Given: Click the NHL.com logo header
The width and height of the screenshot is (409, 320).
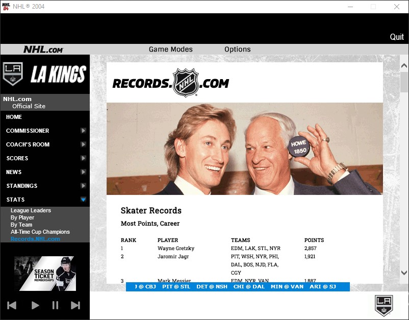Looking at the screenshot, I should [x=43, y=50].
